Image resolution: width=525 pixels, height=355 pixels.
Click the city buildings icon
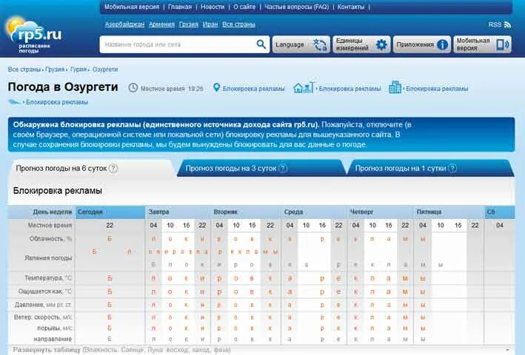(x=395, y=87)
